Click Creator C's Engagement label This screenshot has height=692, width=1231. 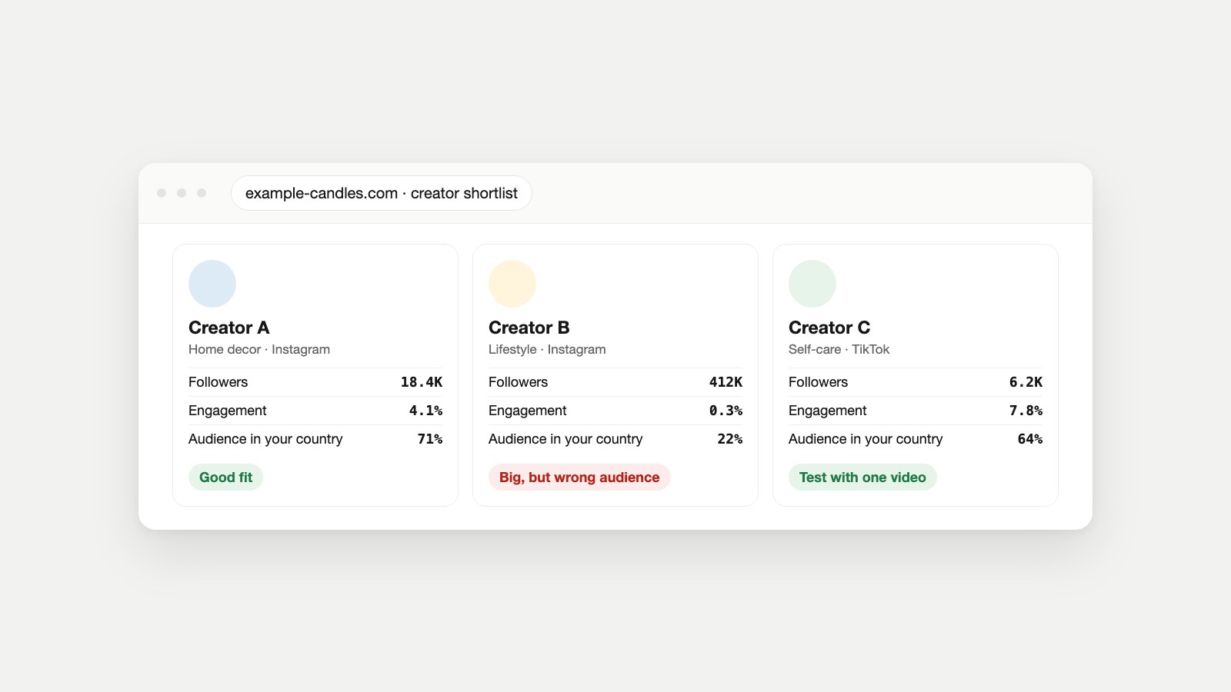point(827,411)
